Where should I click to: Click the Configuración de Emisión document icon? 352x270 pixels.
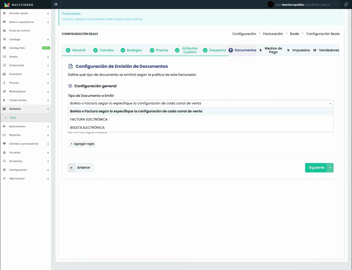70,66
